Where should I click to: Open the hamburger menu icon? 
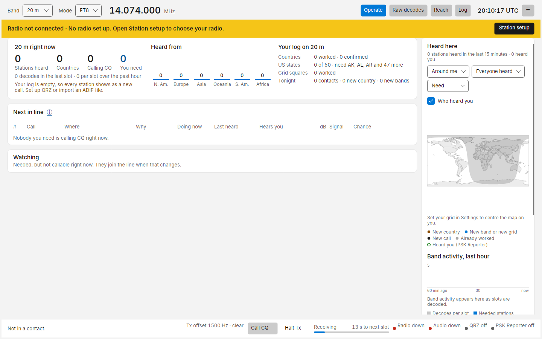click(x=528, y=10)
